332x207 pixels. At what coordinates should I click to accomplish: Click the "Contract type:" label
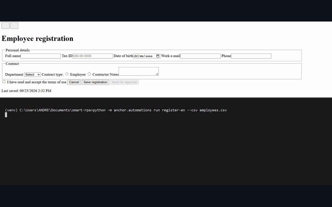[53, 75]
